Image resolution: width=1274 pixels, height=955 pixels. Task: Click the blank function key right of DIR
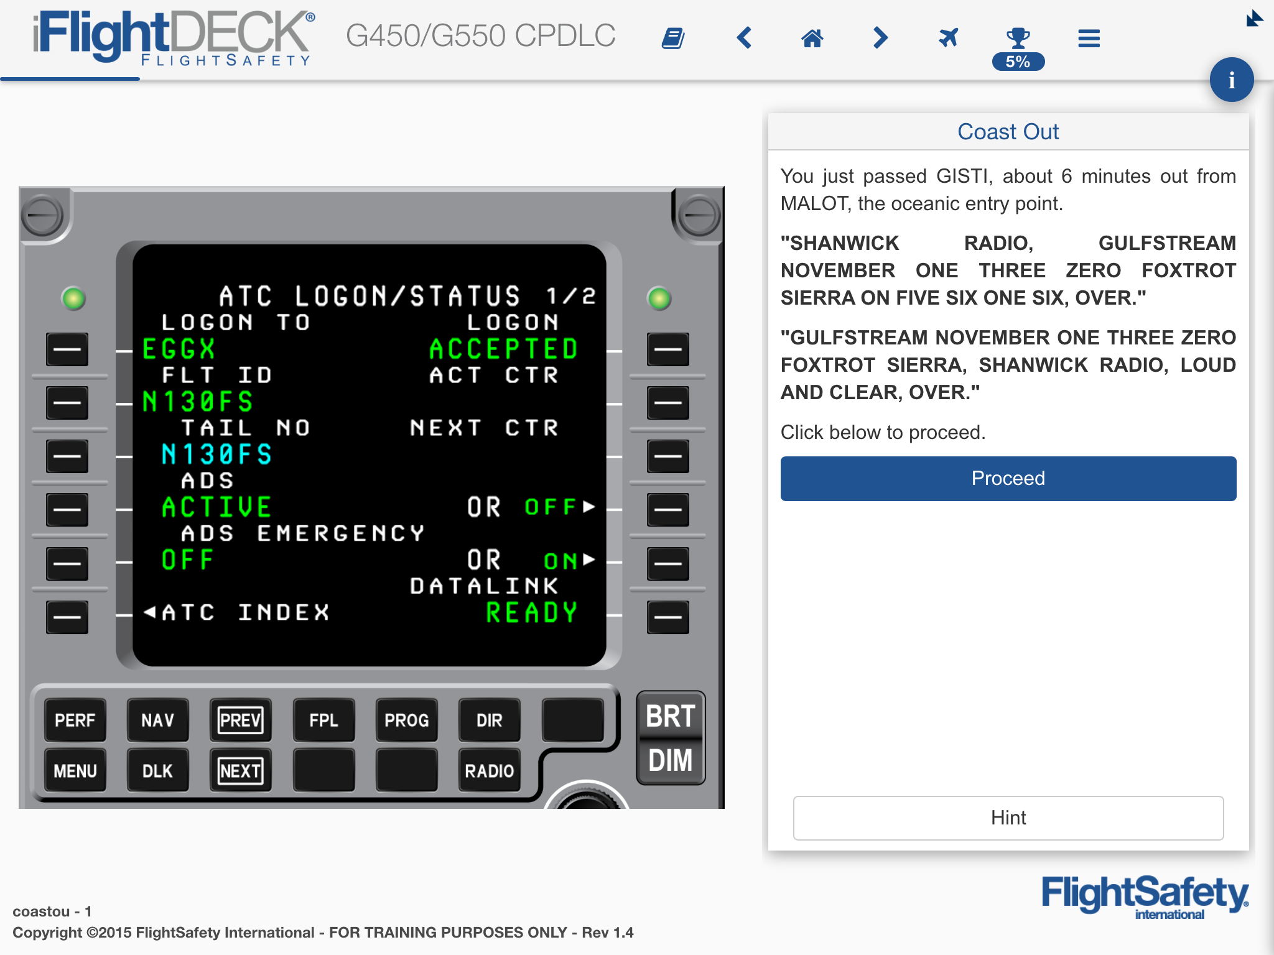(572, 720)
